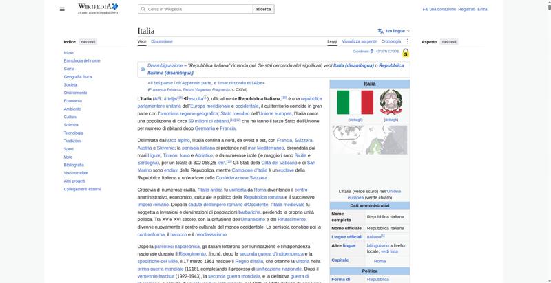The width and height of the screenshot is (551, 283).
Task: Select the Visualizza sorgente tab
Action: 359,41
